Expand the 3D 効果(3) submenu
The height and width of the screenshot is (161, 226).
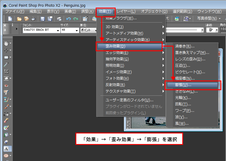point(131,27)
